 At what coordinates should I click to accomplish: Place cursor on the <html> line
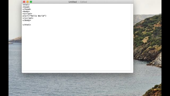(x=26, y=5)
